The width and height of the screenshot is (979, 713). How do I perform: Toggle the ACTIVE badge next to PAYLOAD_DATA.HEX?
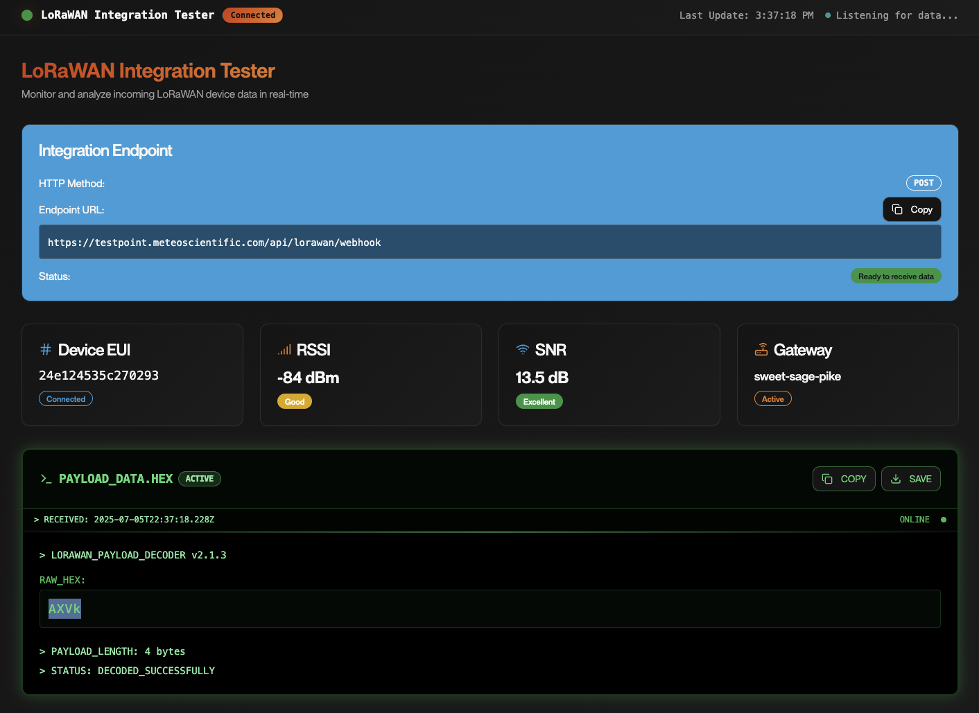click(x=200, y=478)
